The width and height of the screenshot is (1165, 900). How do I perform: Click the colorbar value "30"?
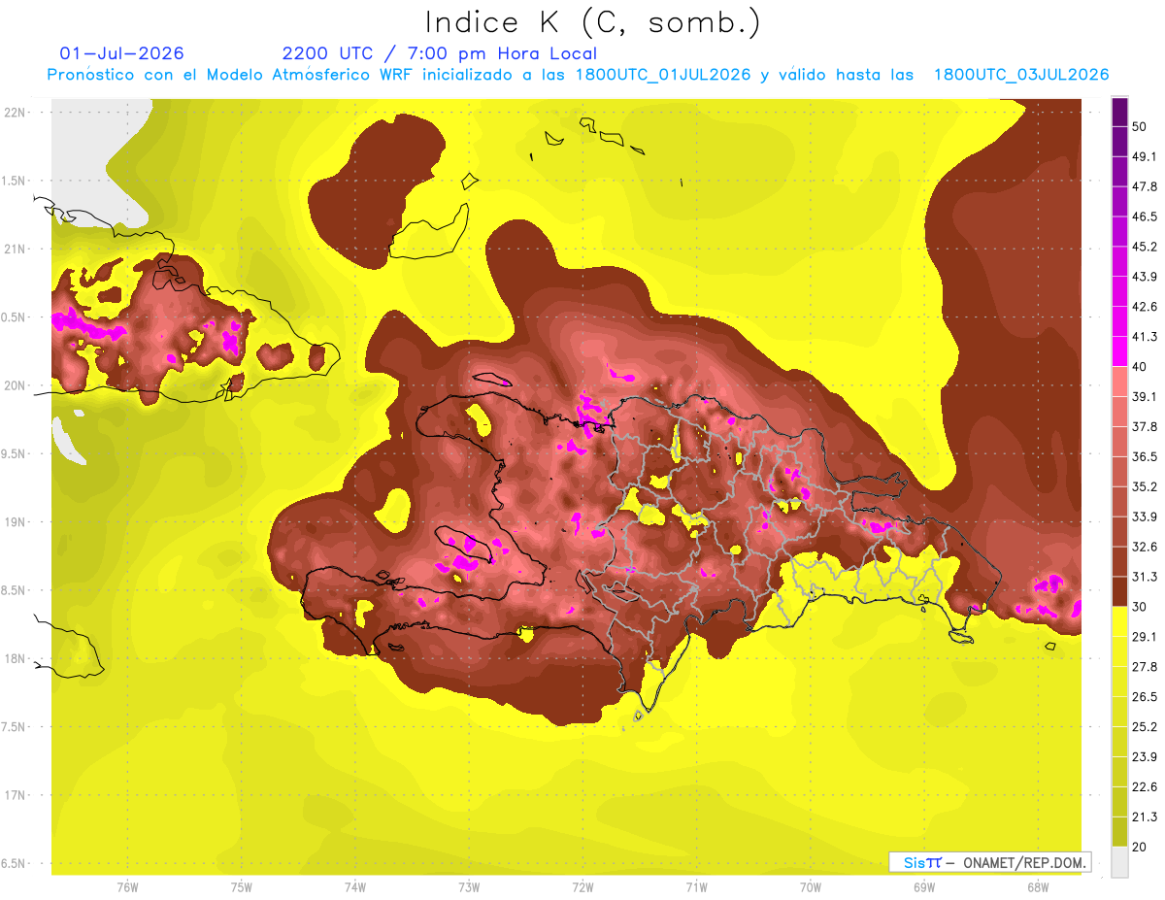click(1141, 607)
